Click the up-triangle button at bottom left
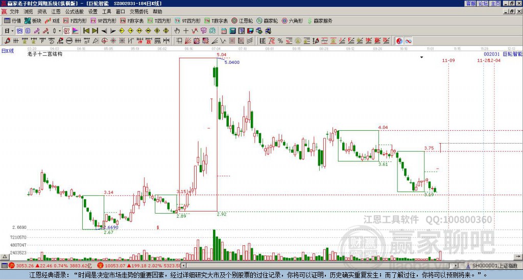This screenshot has width=523, height=280. point(4,256)
